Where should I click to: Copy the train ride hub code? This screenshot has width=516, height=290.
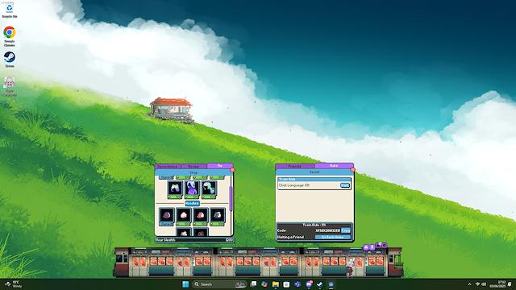click(x=346, y=230)
